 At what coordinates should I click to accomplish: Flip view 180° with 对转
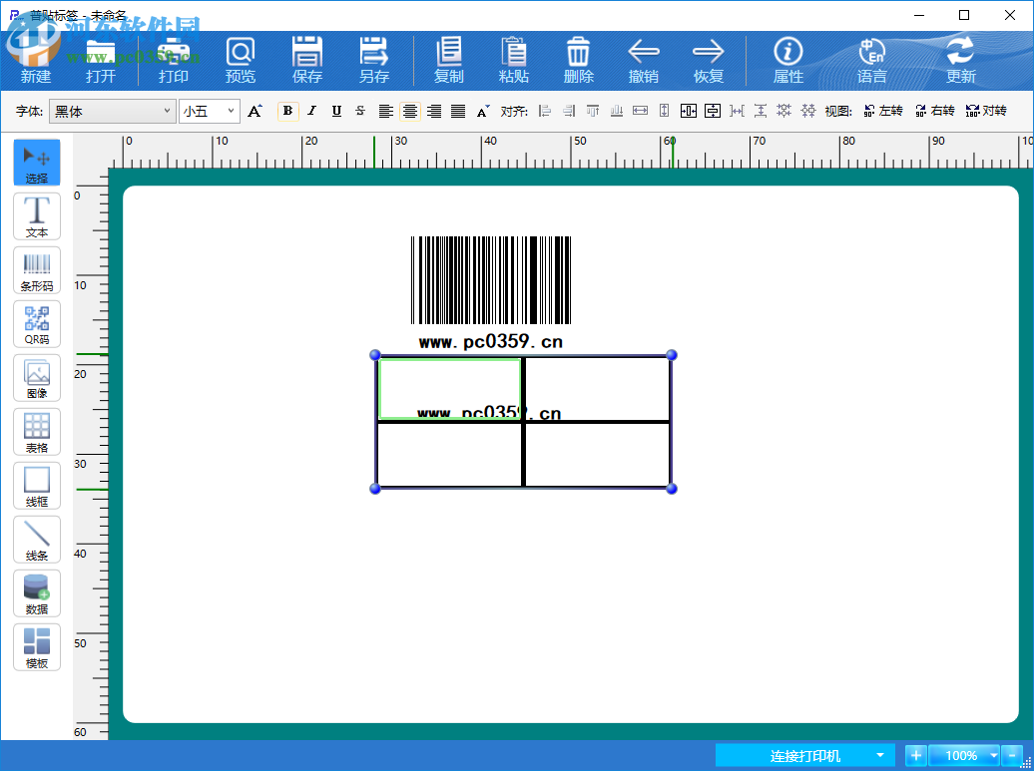tap(986, 111)
